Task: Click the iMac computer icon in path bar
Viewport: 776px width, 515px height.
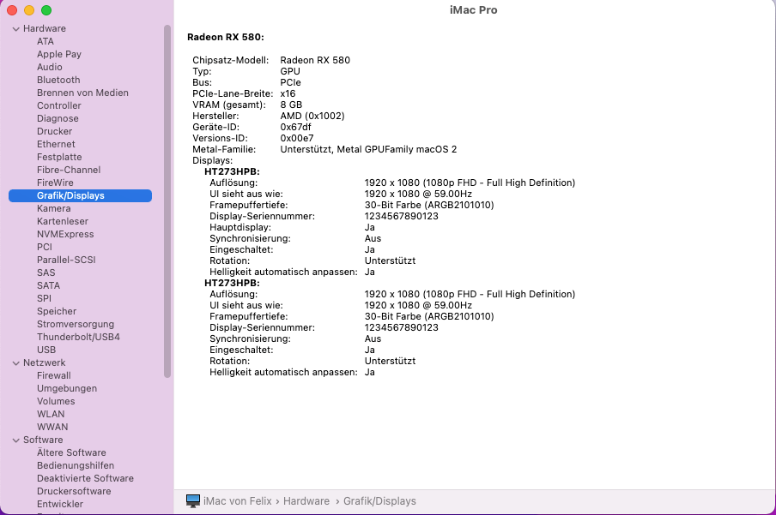Action: tap(193, 500)
